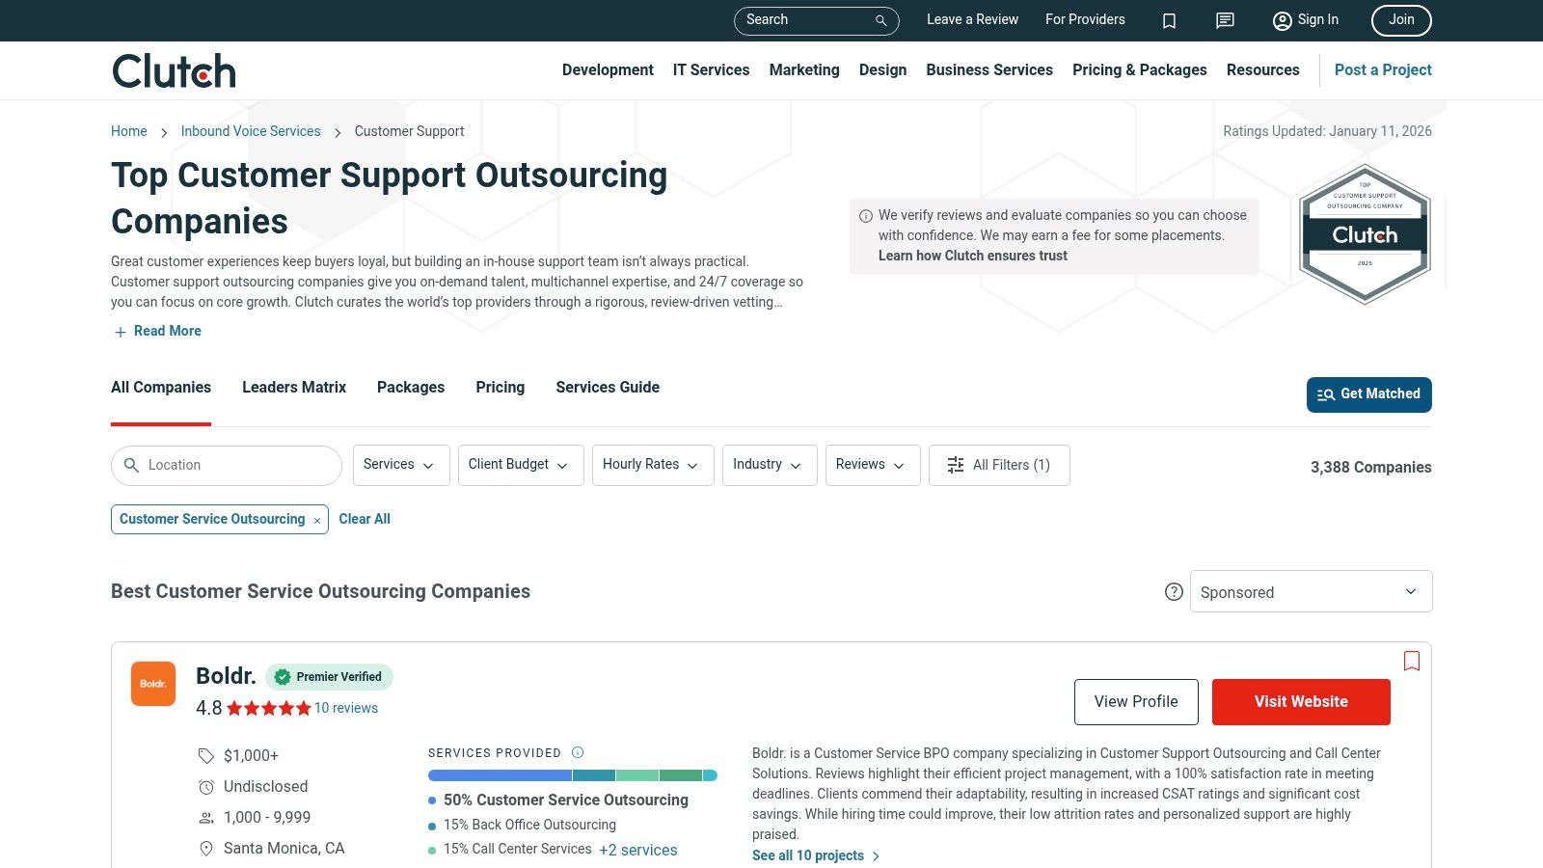This screenshot has height=868, width=1543.
Task: Click the Boldr. company name
Action: coord(226,676)
